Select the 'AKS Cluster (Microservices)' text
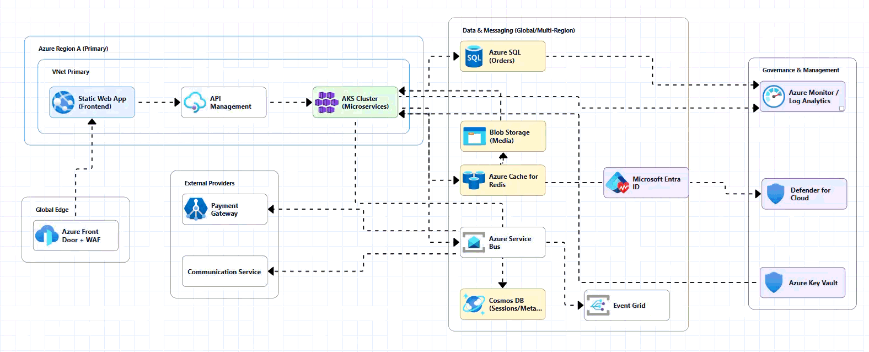Image resolution: width=869 pixels, height=352 pixels. tap(365, 103)
